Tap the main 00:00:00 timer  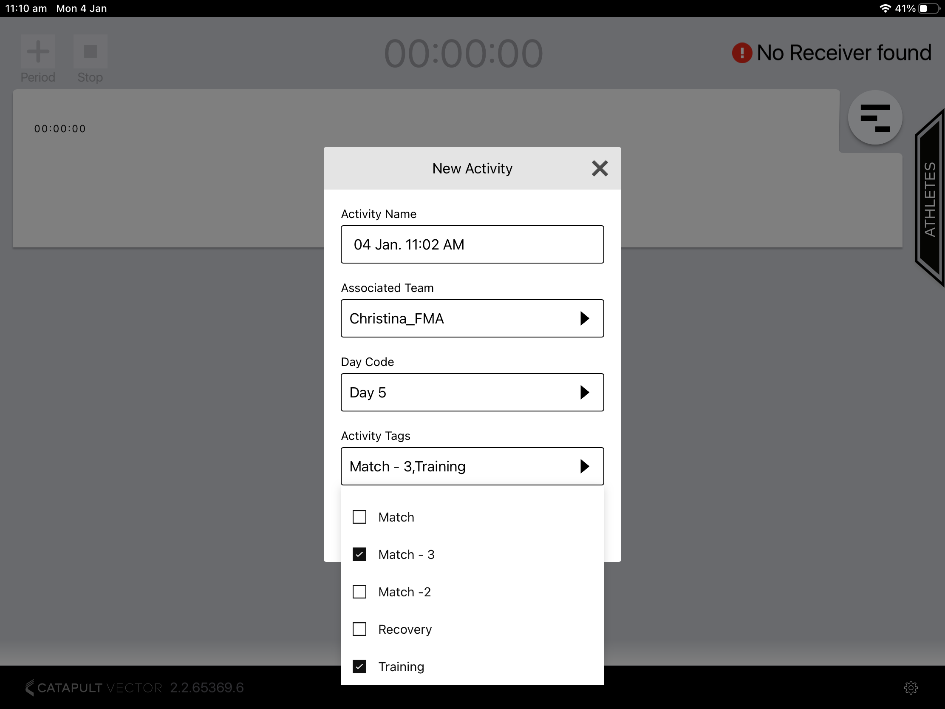pyautogui.click(x=464, y=54)
